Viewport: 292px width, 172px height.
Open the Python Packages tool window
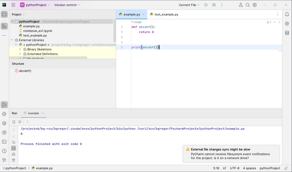click(x=4, y=123)
